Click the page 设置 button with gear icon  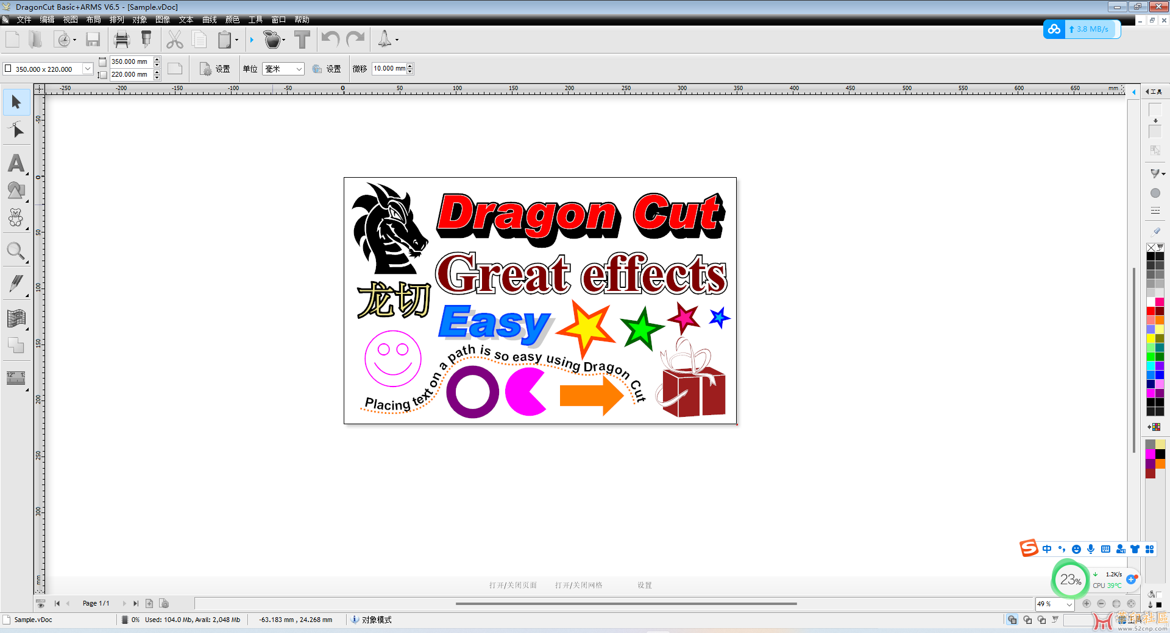(x=215, y=69)
